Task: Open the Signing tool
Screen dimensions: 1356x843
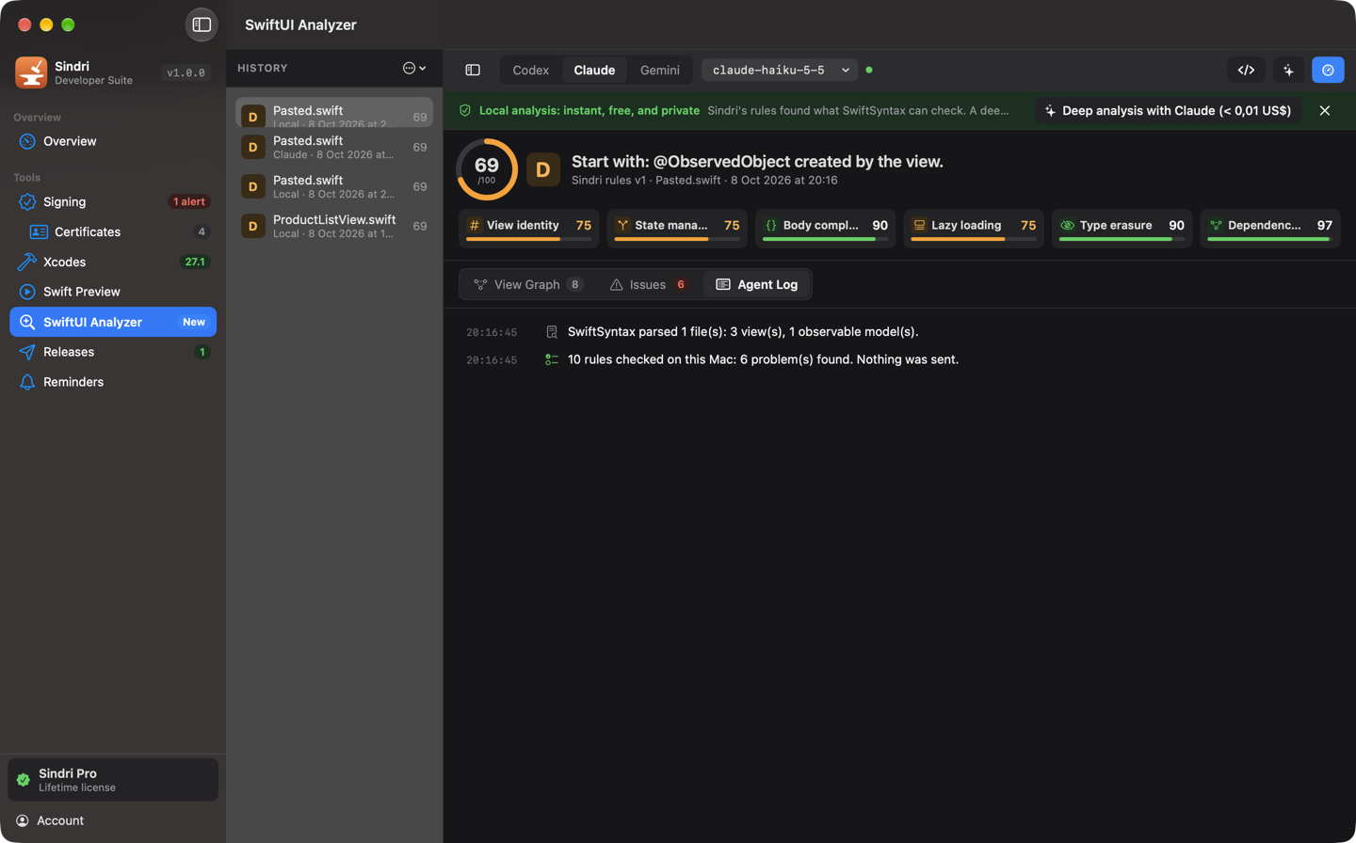Action: 113,201
